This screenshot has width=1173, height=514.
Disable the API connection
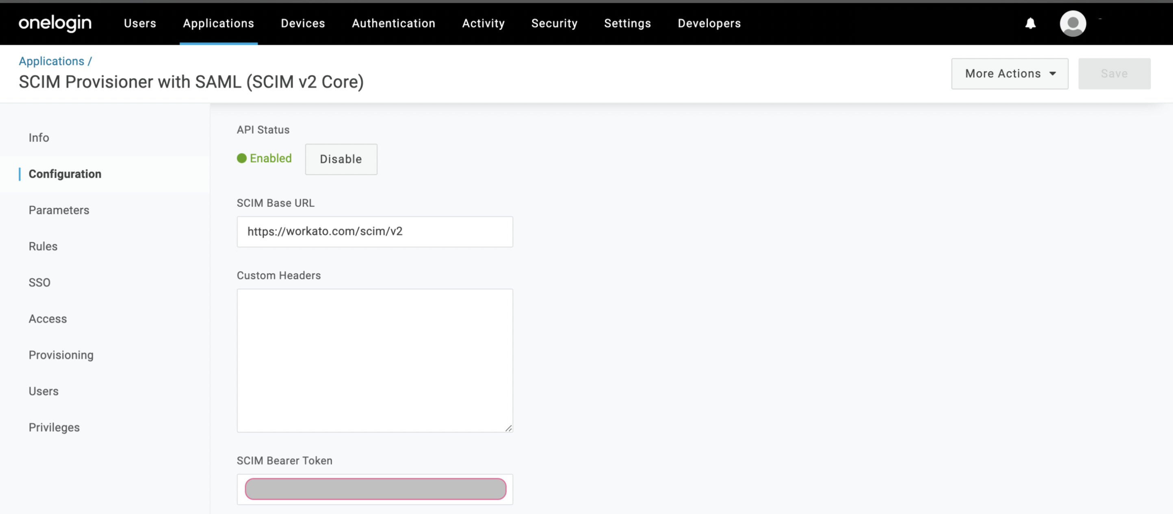[x=341, y=159]
